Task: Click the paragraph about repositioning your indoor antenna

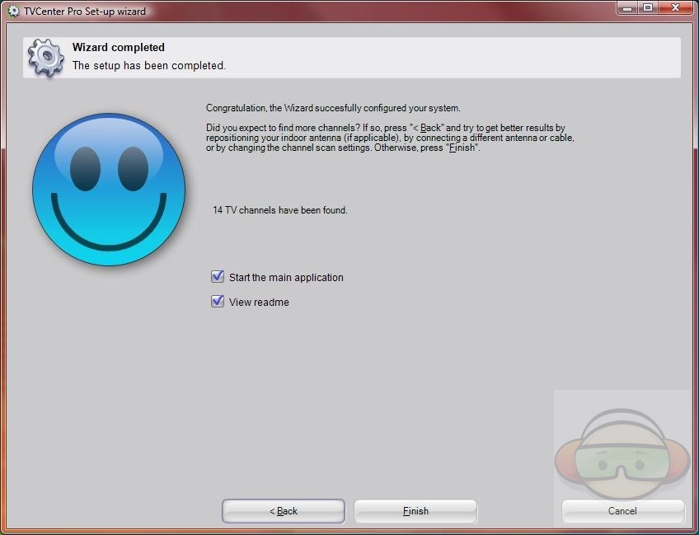Action: pyautogui.click(x=389, y=138)
